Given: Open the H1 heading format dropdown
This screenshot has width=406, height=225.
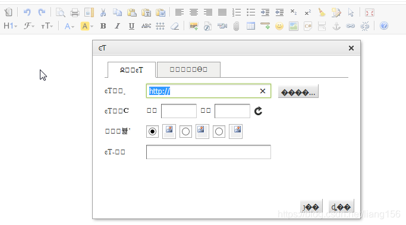Looking at the screenshot, I should (x=10, y=26).
